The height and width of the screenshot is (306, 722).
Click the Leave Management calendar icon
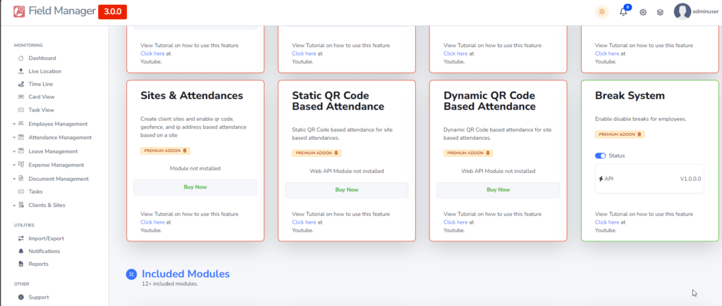click(x=20, y=151)
